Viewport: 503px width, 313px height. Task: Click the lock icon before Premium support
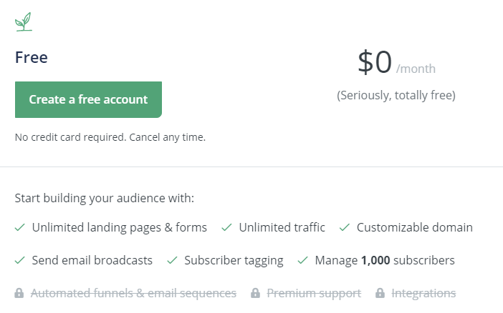255,293
